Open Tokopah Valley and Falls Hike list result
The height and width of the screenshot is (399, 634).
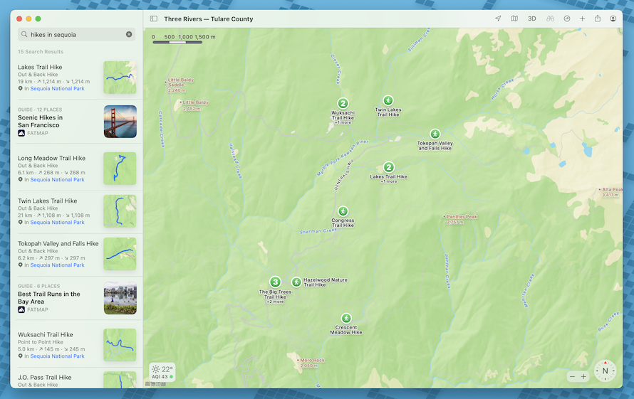[x=77, y=254]
